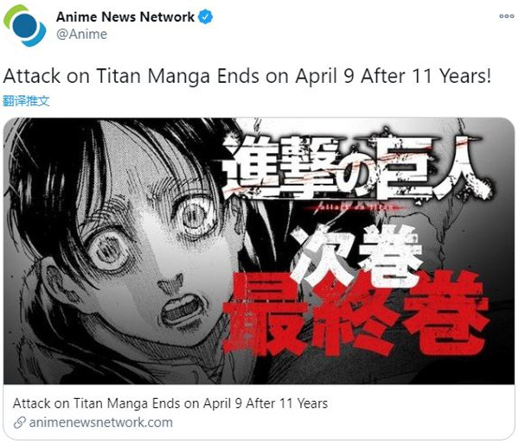The height and width of the screenshot is (444, 519).
Task: Click the blue verified badge
Action: (x=205, y=16)
